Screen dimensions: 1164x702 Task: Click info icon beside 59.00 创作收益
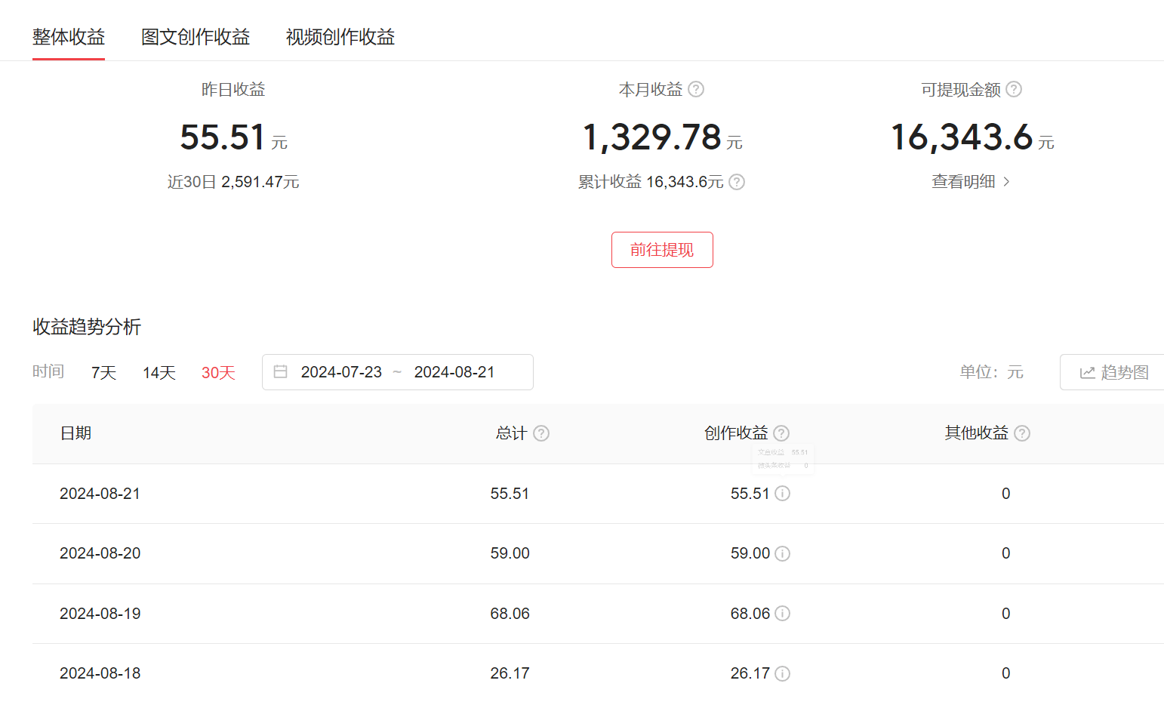(x=783, y=553)
